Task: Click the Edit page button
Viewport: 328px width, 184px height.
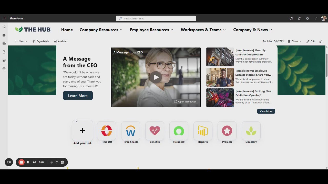Action: click(x=311, y=41)
